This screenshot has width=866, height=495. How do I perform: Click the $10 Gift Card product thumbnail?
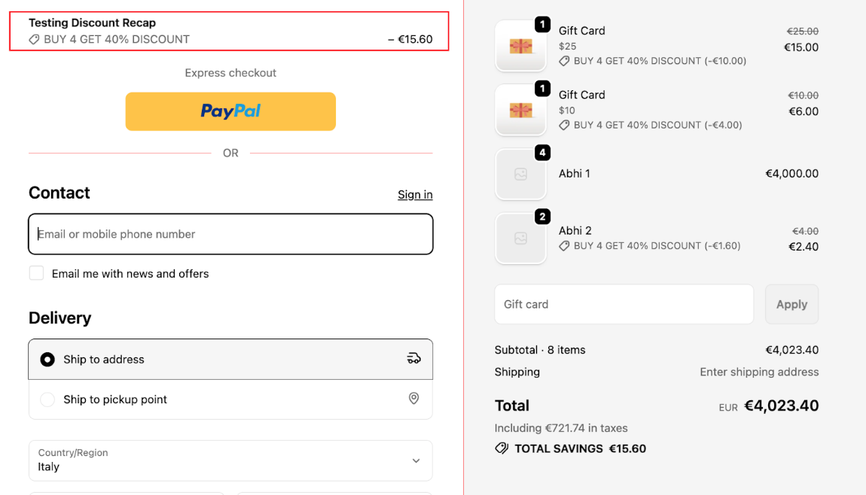pyautogui.click(x=520, y=110)
